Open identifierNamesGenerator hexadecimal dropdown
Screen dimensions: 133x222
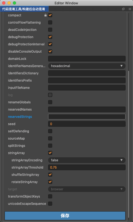pos(87,66)
